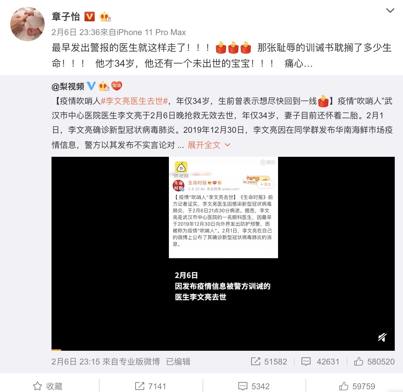Image resolution: width=403 pixels, height=392 pixels.
Task: Click the orange V verification badge by 章子怡
Action: [90, 17]
